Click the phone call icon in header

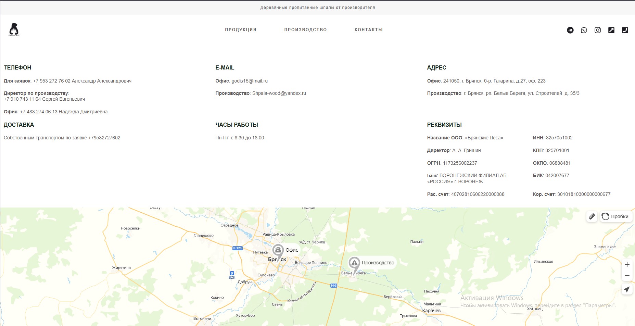(625, 30)
